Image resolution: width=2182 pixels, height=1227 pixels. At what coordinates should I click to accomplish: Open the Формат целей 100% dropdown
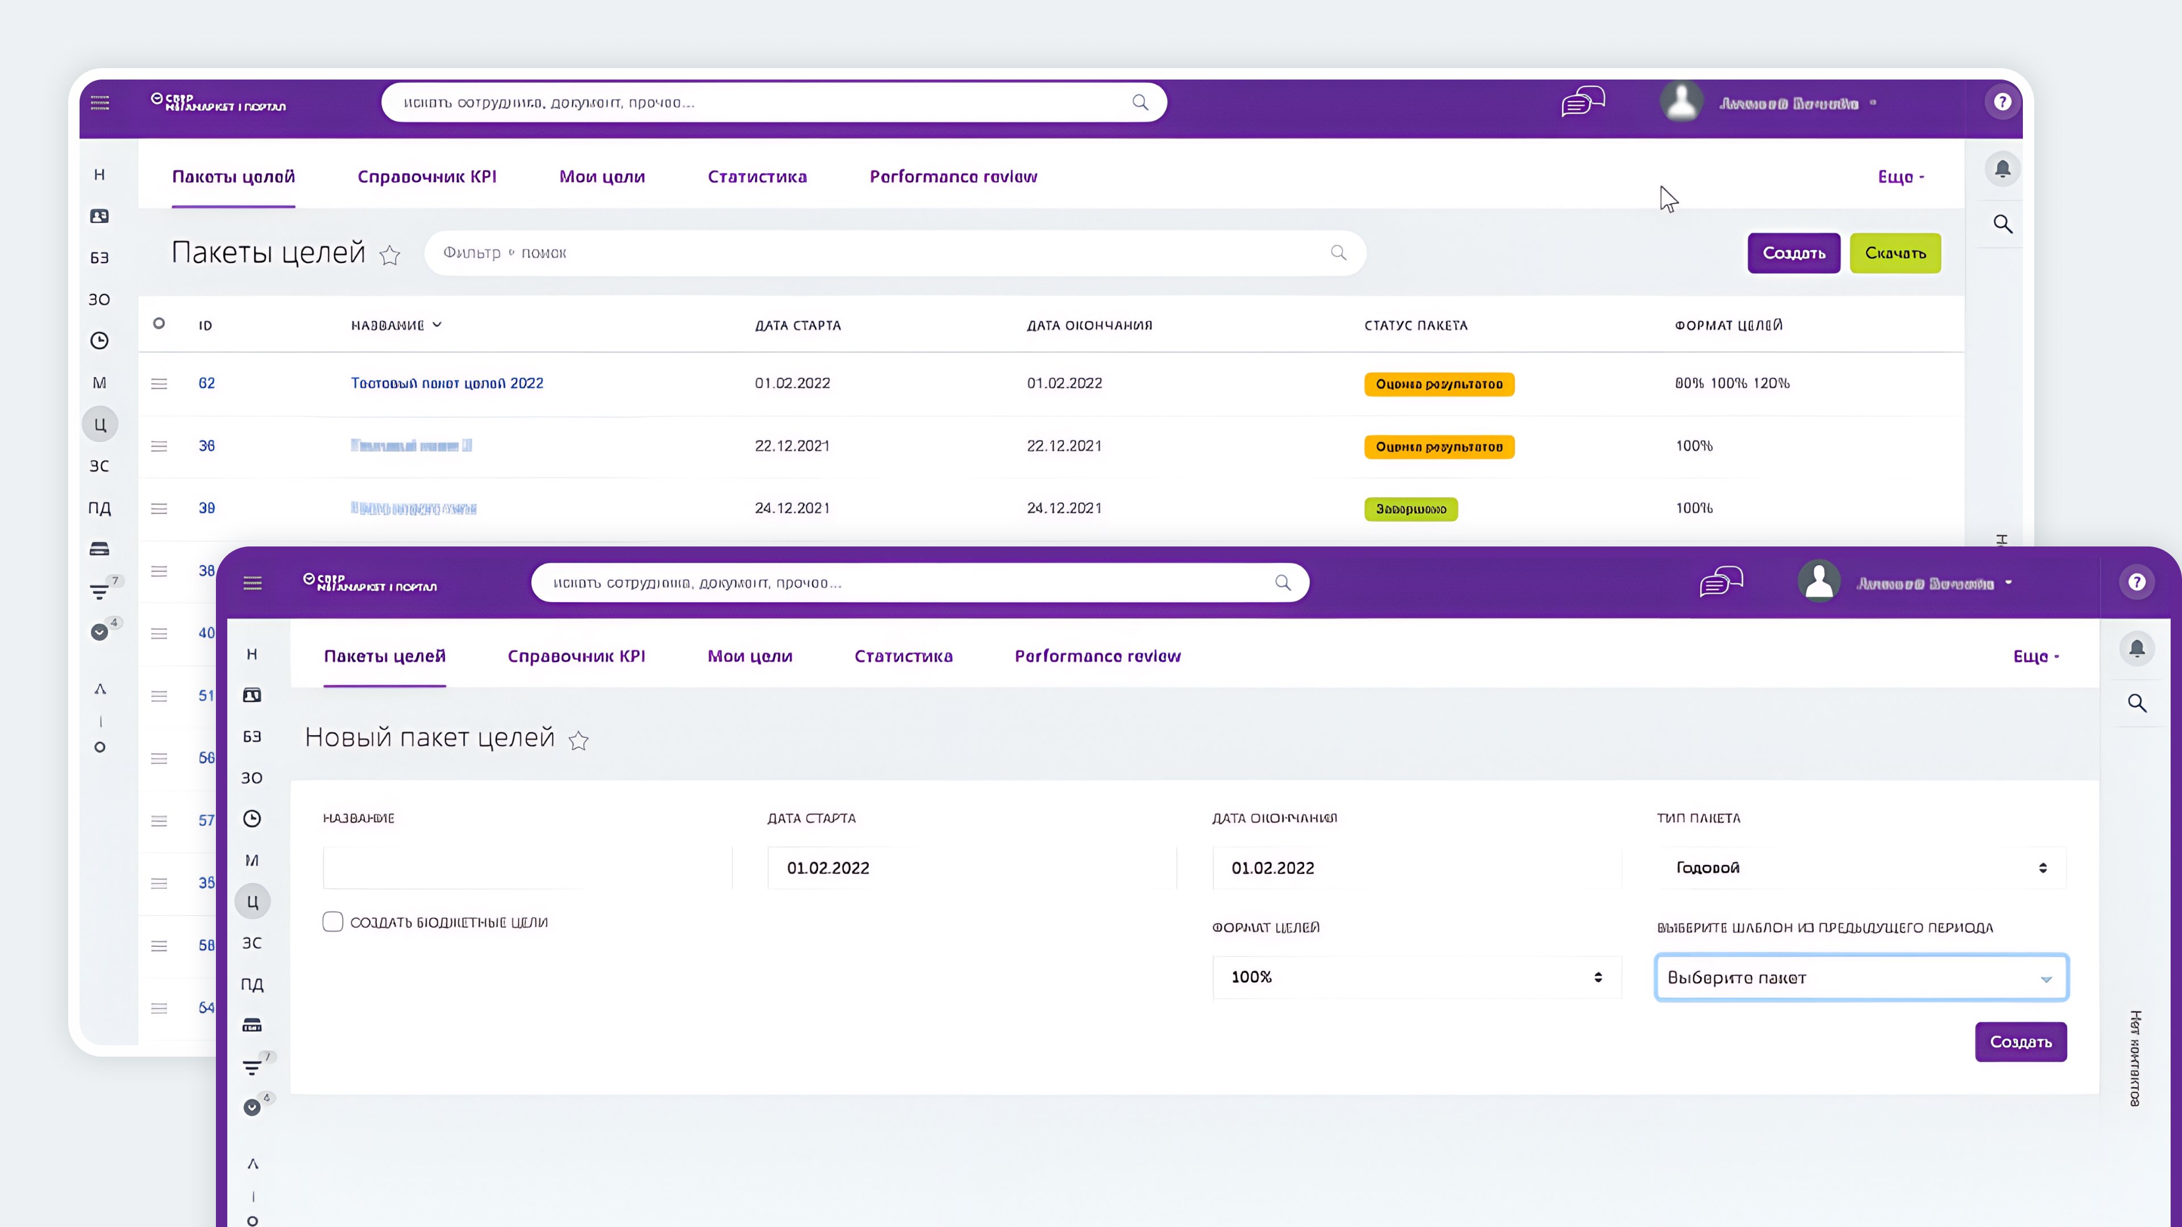[x=1416, y=977]
